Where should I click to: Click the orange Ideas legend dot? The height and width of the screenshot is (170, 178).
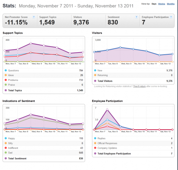tap(6, 75)
